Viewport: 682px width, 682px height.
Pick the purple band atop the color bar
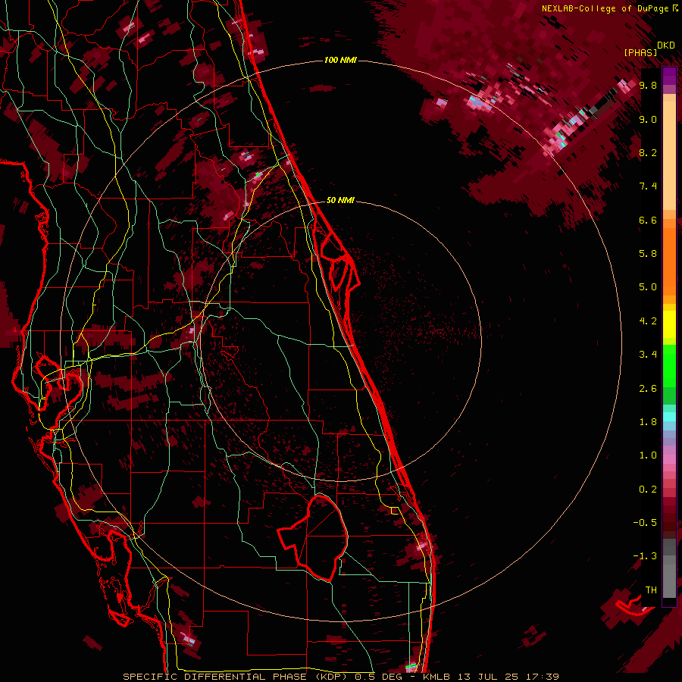click(669, 76)
